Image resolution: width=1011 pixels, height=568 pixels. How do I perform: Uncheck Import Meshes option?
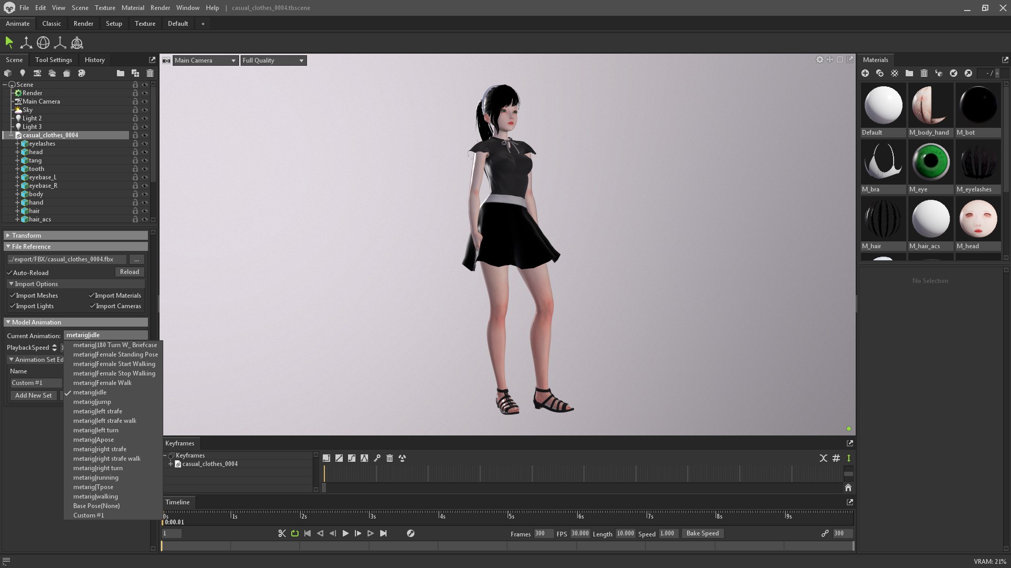click(x=13, y=295)
